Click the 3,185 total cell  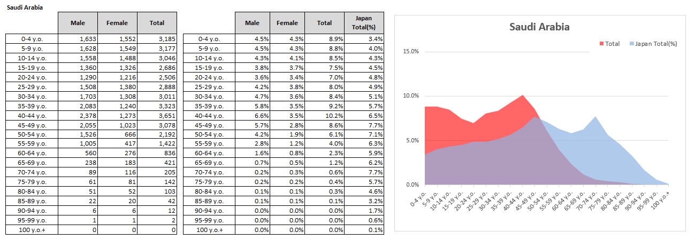point(157,39)
